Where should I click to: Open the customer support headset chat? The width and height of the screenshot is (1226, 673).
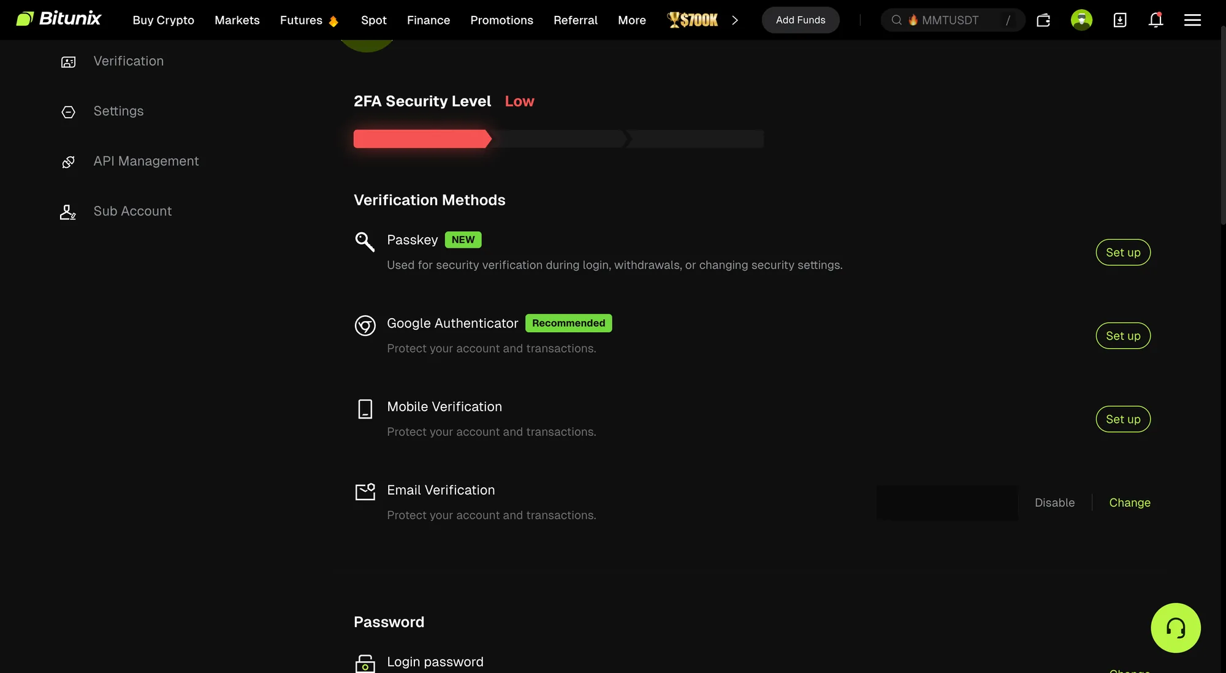[x=1175, y=628]
